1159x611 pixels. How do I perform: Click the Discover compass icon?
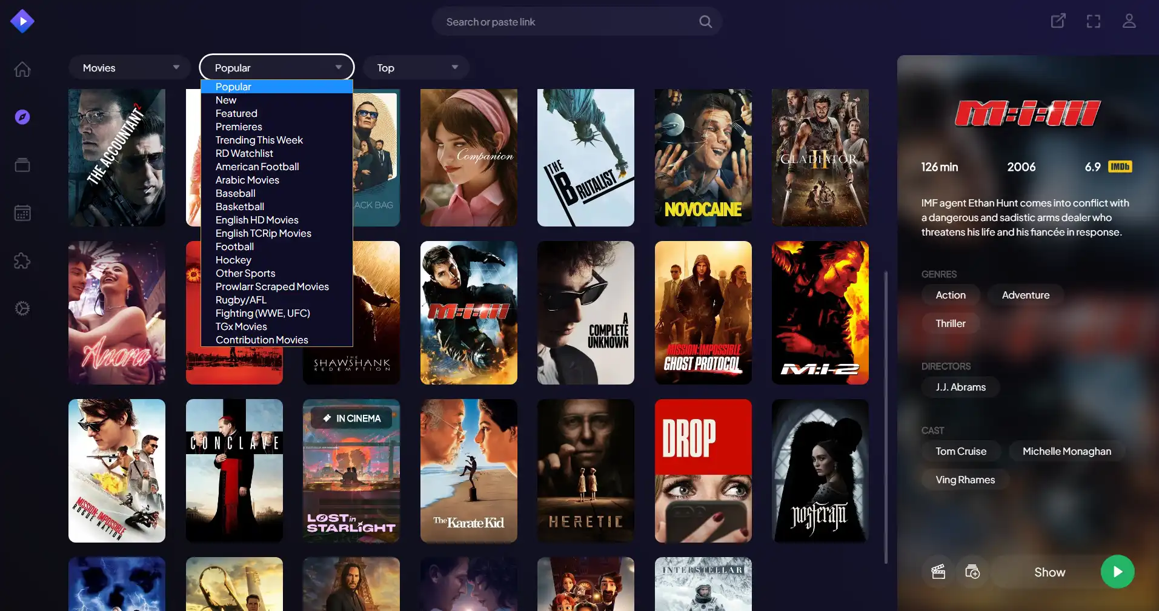coord(22,117)
